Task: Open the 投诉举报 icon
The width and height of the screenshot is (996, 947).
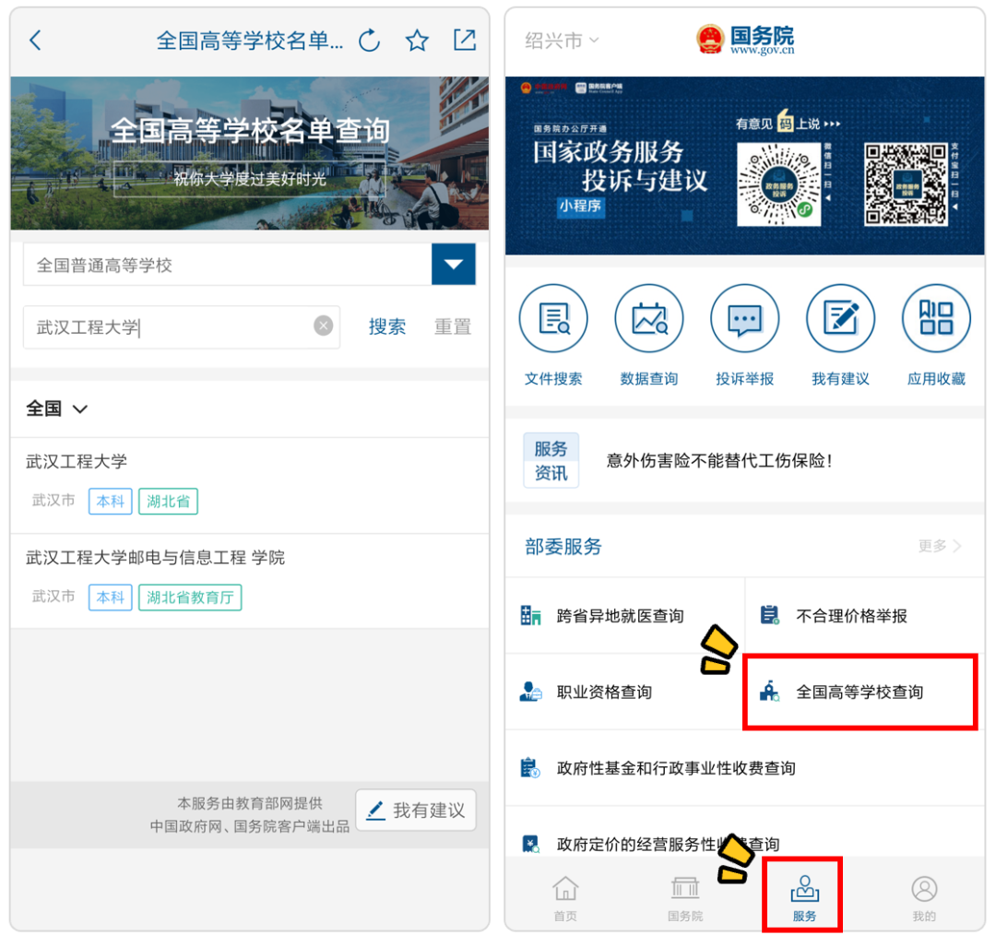Action: coord(744,318)
